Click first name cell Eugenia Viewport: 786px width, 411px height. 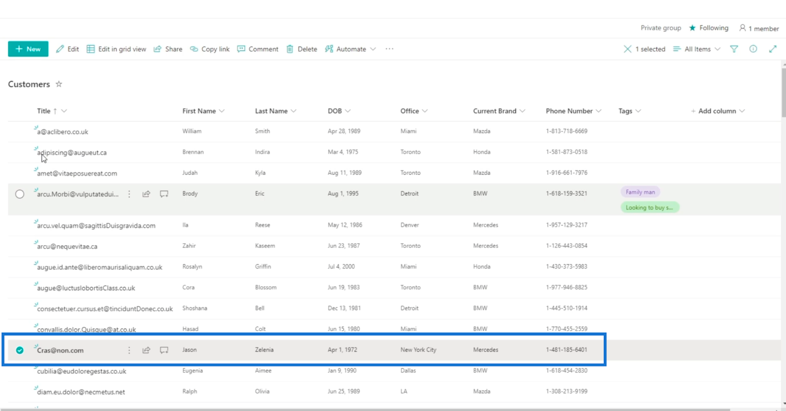pos(193,371)
